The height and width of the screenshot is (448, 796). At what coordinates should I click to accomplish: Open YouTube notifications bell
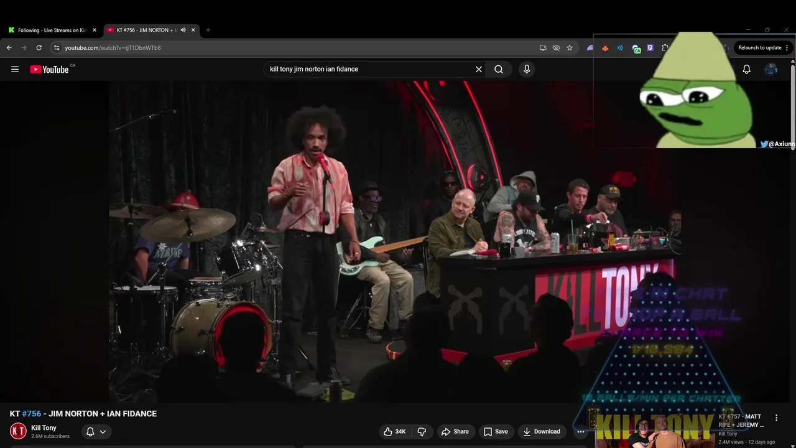coord(746,69)
